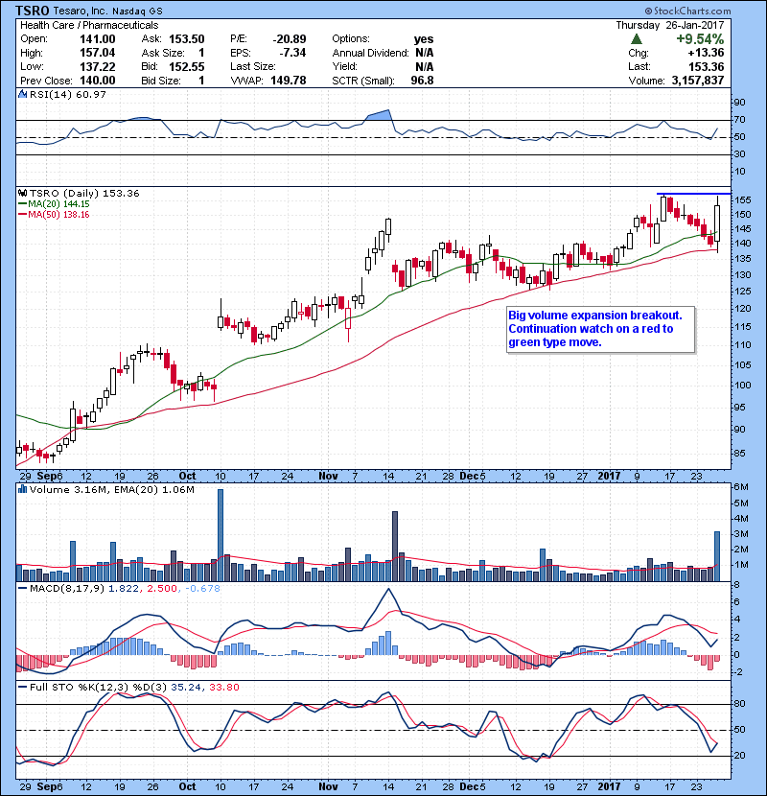Click the RSI indicator icon beside RSI(14)
767x796 pixels.
pos(22,94)
